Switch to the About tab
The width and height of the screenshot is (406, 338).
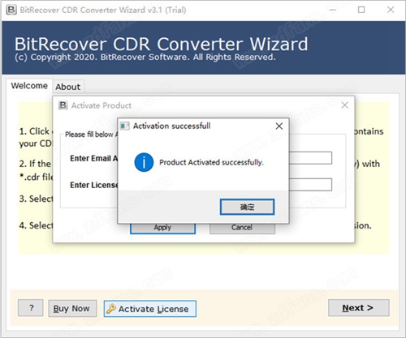coord(68,87)
